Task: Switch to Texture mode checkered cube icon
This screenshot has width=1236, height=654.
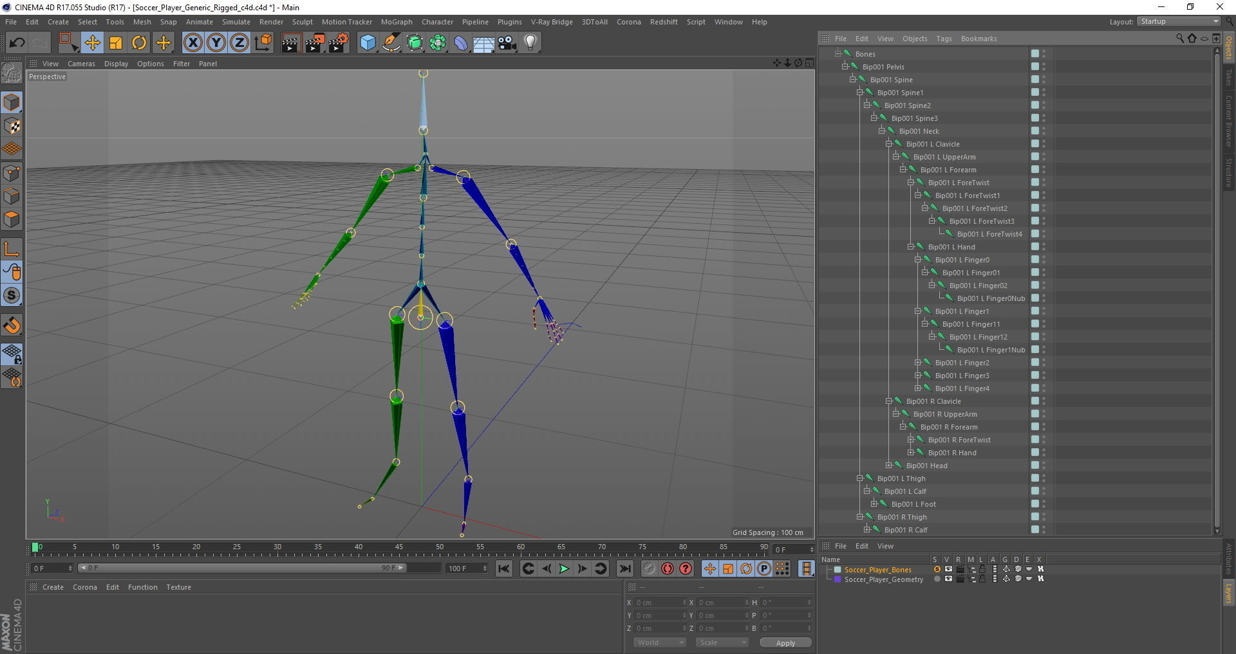Action: [x=12, y=126]
